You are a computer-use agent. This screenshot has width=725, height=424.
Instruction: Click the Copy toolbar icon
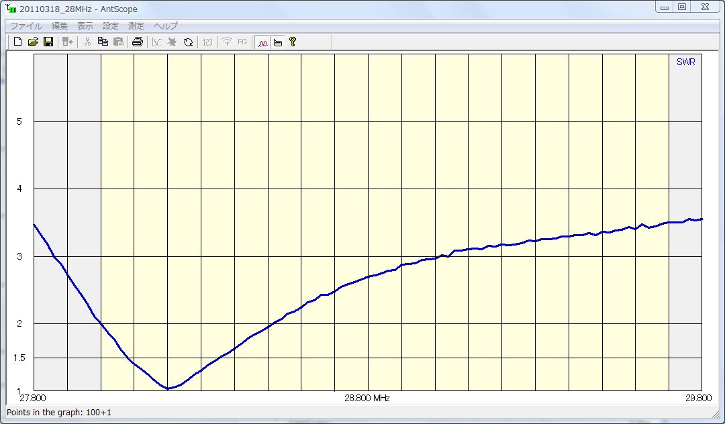point(103,42)
